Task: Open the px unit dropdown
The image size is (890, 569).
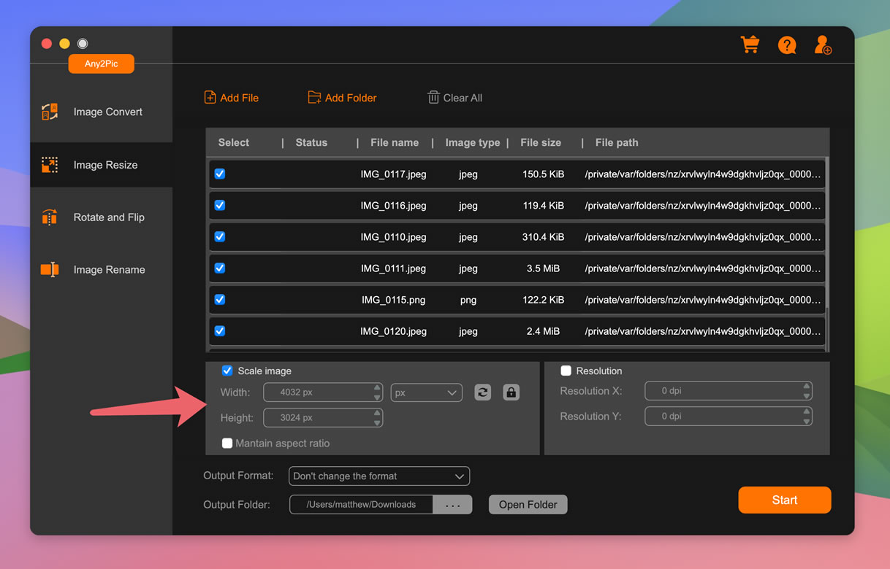Action: coord(427,392)
